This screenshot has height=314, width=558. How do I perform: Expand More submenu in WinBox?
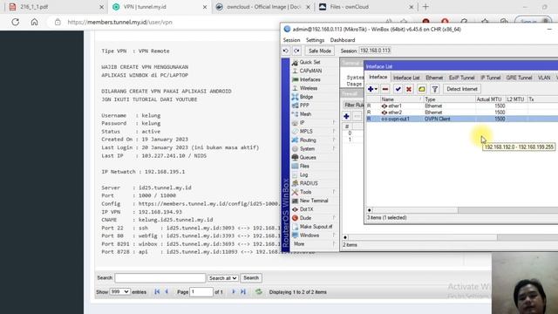click(313, 244)
